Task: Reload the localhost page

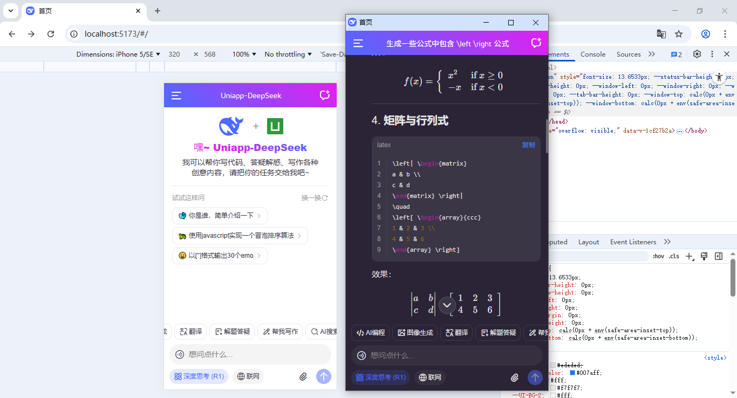Action: [x=51, y=34]
